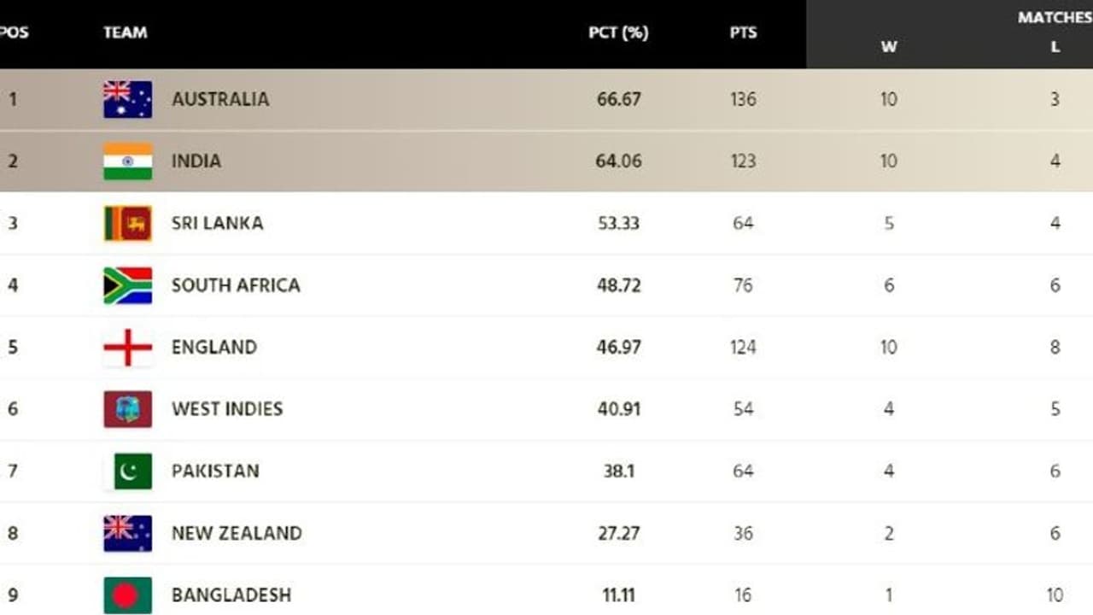This screenshot has width=1093, height=615.
Task: Open the AUSTRALIA team name link
Action: [220, 99]
